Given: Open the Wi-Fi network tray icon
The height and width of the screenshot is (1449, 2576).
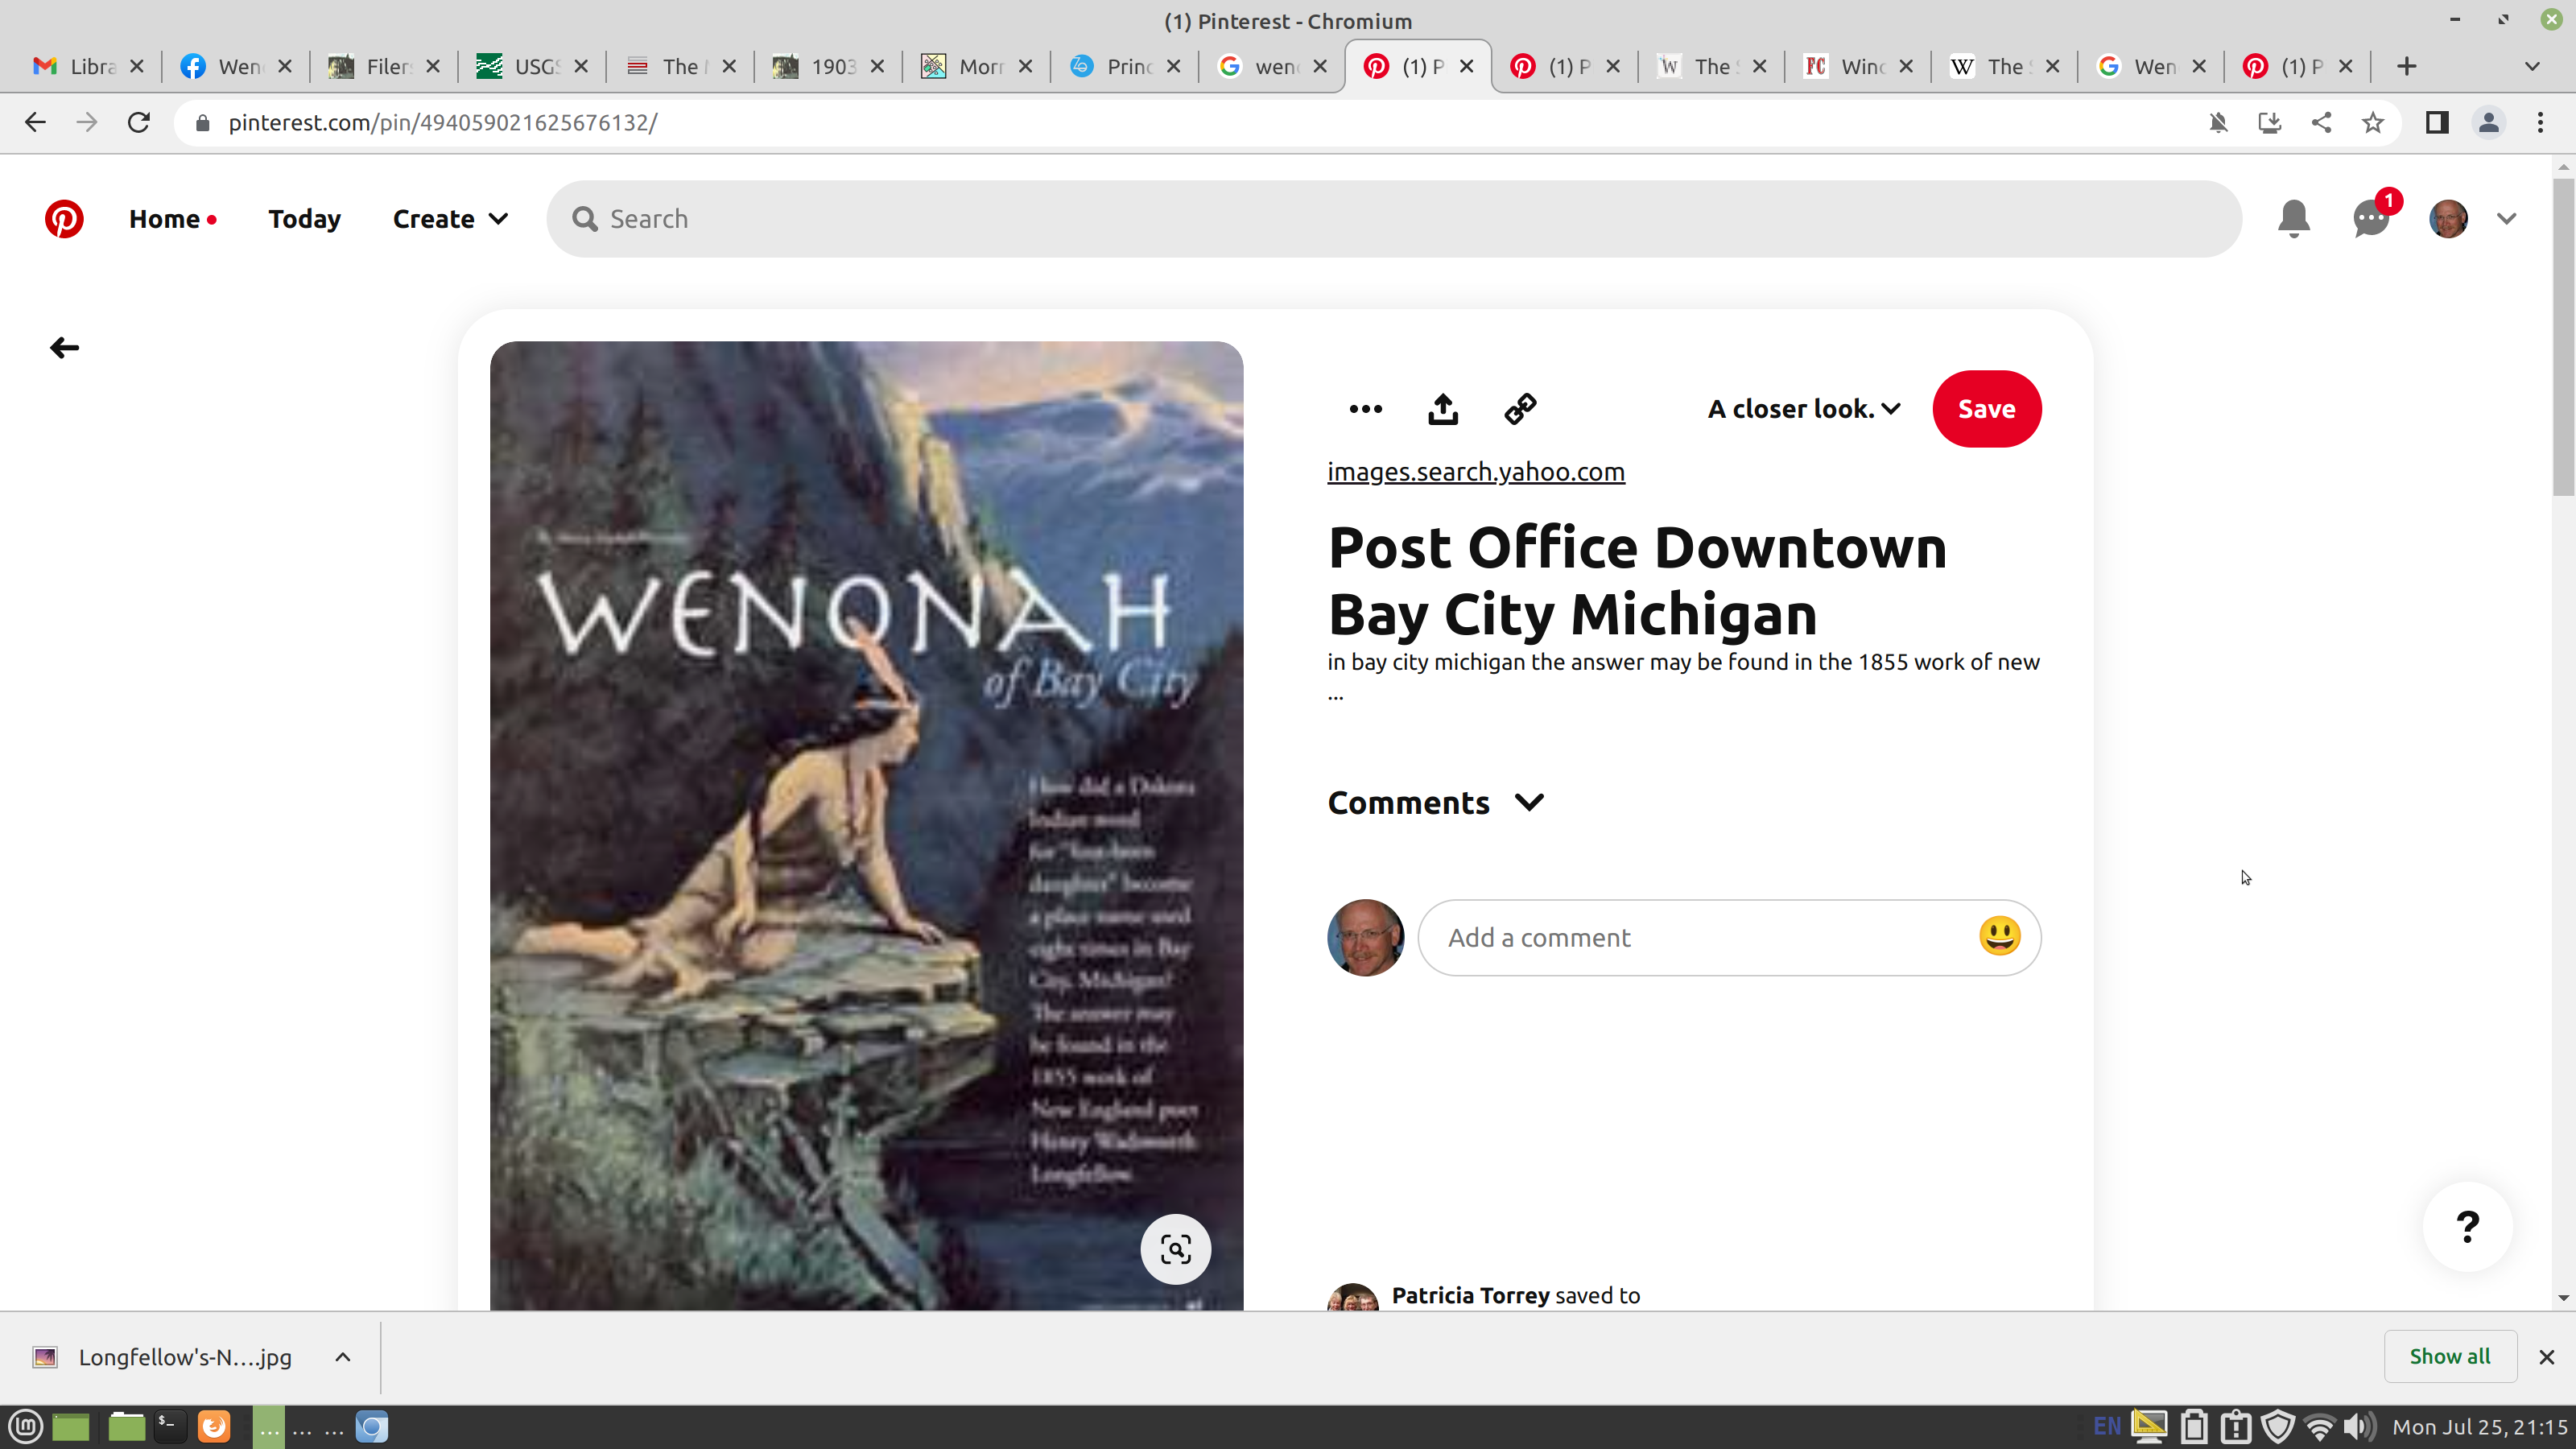Looking at the screenshot, I should point(2318,1426).
